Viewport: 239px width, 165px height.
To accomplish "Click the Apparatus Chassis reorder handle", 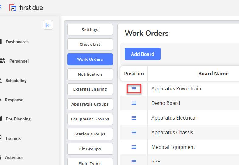I will pyautogui.click(x=134, y=132).
